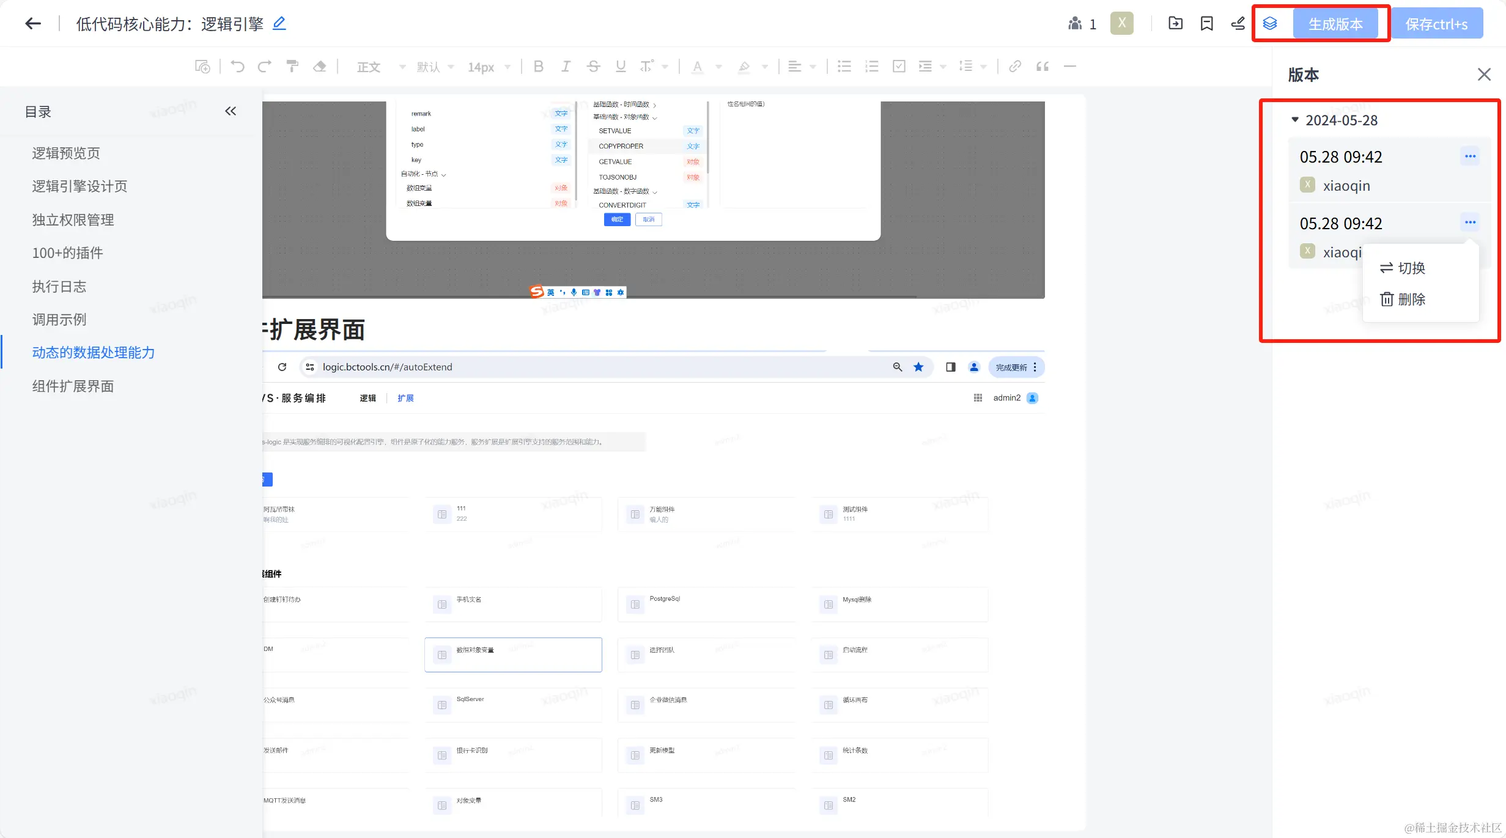Toggle strikethrough formatting
Image resolution: width=1506 pixels, height=838 pixels.
pos(593,67)
